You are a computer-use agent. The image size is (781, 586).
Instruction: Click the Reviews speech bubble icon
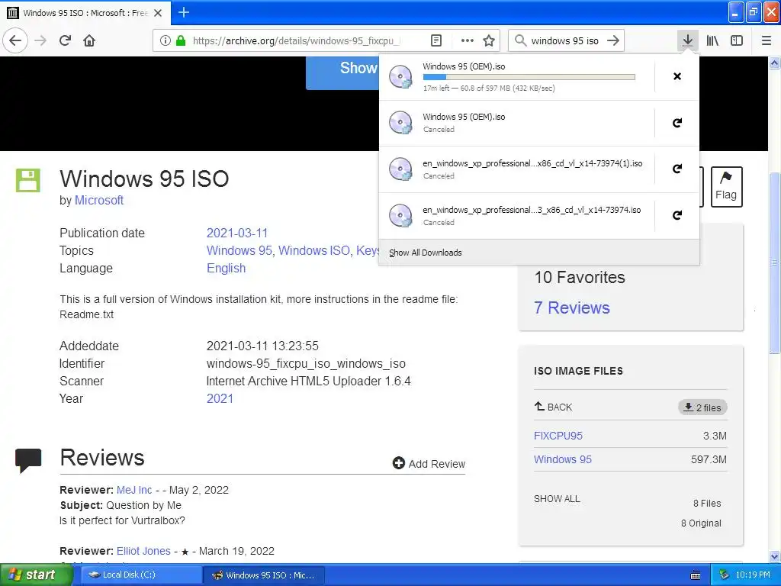click(x=28, y=460)
